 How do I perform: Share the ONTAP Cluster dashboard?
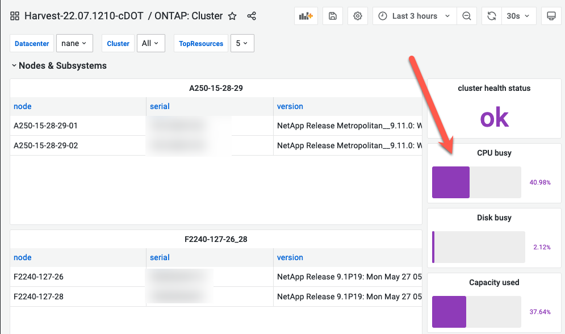[252, 16]
